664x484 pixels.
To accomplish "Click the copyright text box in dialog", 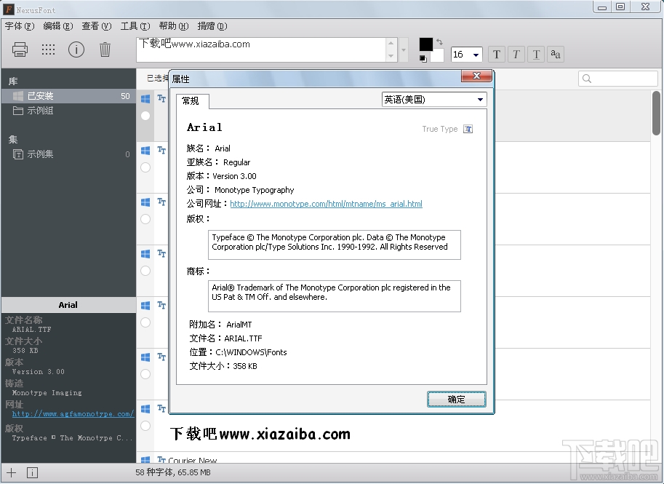I will [x=334, y=245].
